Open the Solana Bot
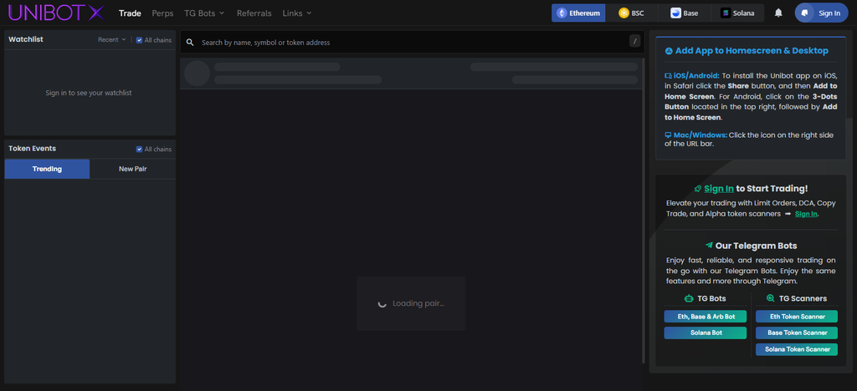857x391 pixels. coord(705,333)
